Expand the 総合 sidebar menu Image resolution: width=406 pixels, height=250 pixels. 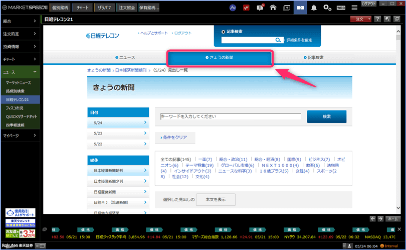click(20, 21)
